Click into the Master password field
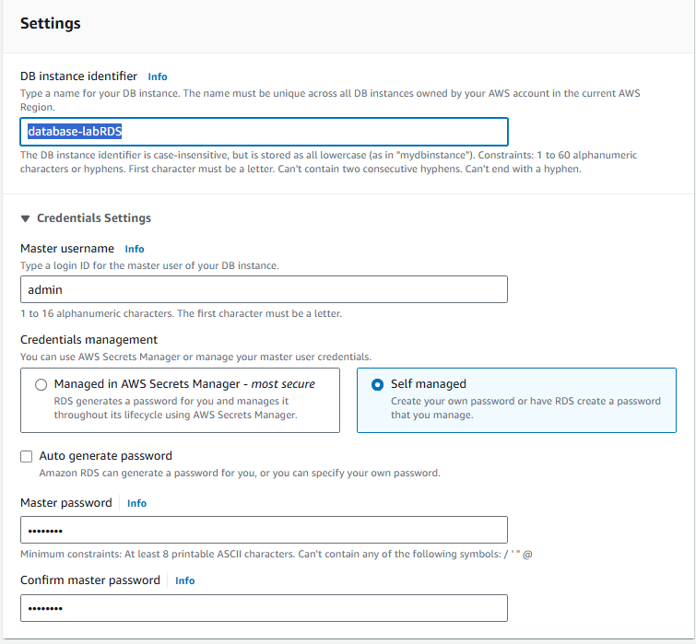The width and height of the screenshot is (696, 644). 264,530
